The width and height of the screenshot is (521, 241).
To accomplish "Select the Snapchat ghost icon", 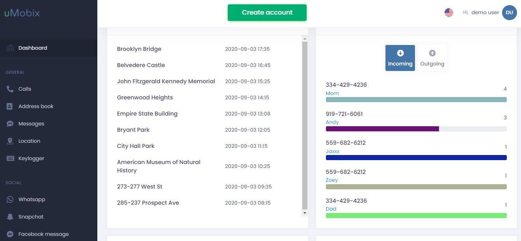I will pos(10,217).
